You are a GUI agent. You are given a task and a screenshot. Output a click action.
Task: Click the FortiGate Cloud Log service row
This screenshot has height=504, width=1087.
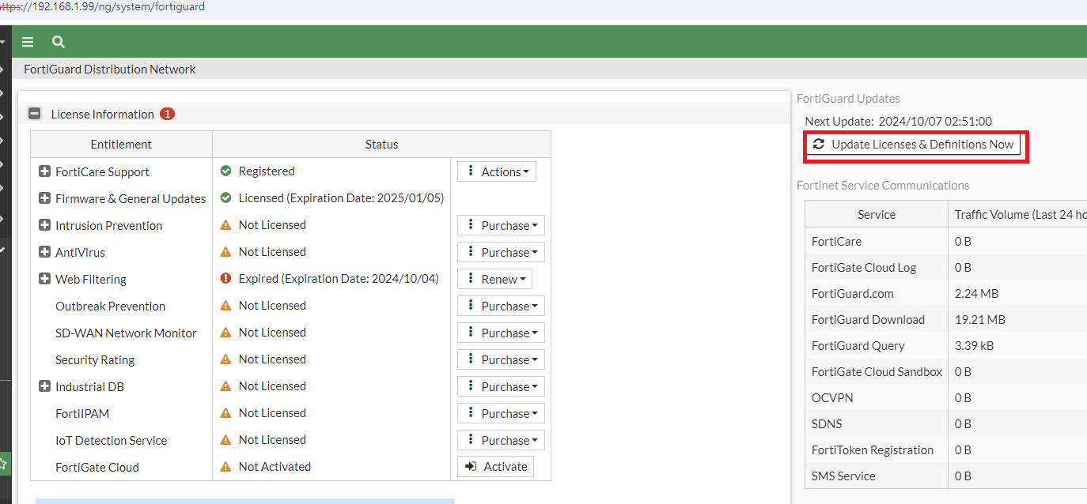(946, 267)
